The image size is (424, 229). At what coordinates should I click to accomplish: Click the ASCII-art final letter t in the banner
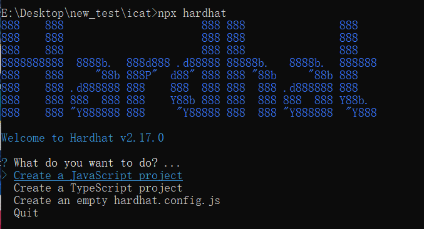(358, 69)
